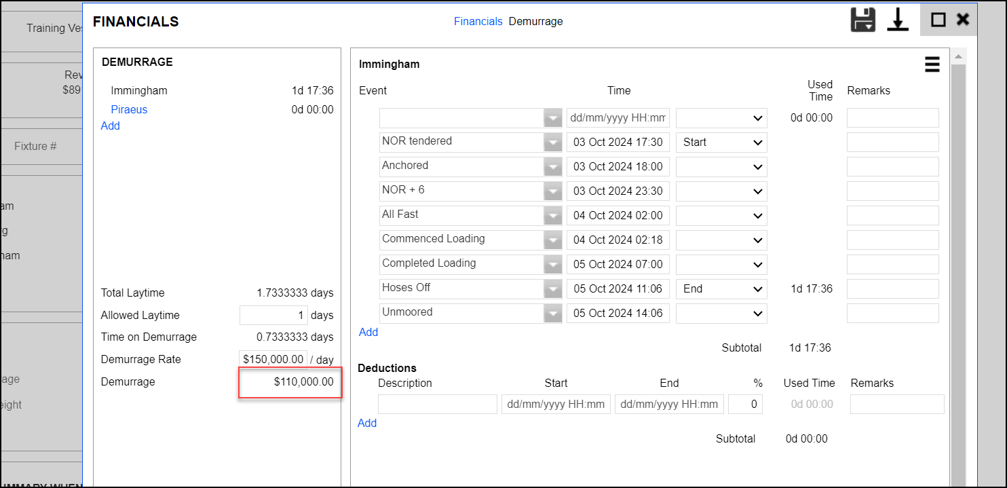This screenshot has width=1007, height=488.
Task: Add a new event row for Immingham
Action: [x=368, y=333]
